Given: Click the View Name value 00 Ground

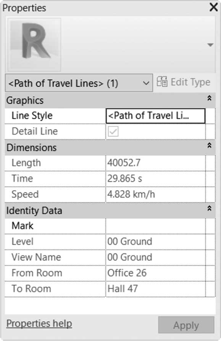Looking at the screenshot, I should click(130, 257).
